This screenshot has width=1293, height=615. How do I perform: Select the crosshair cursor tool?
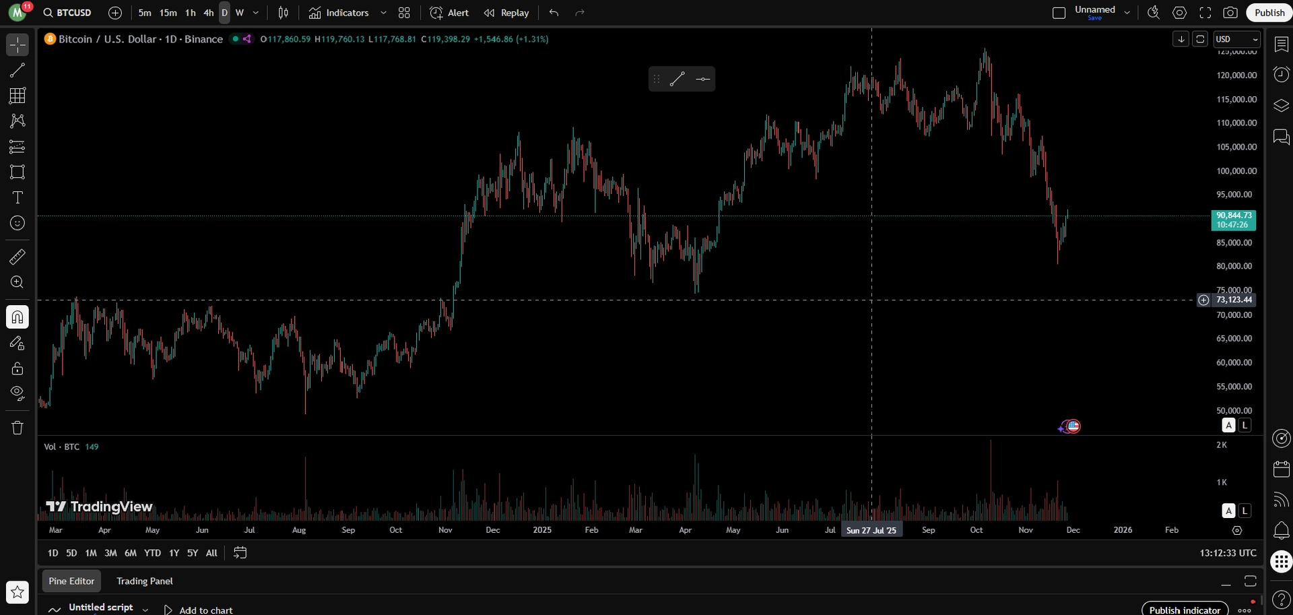point(18,45)
